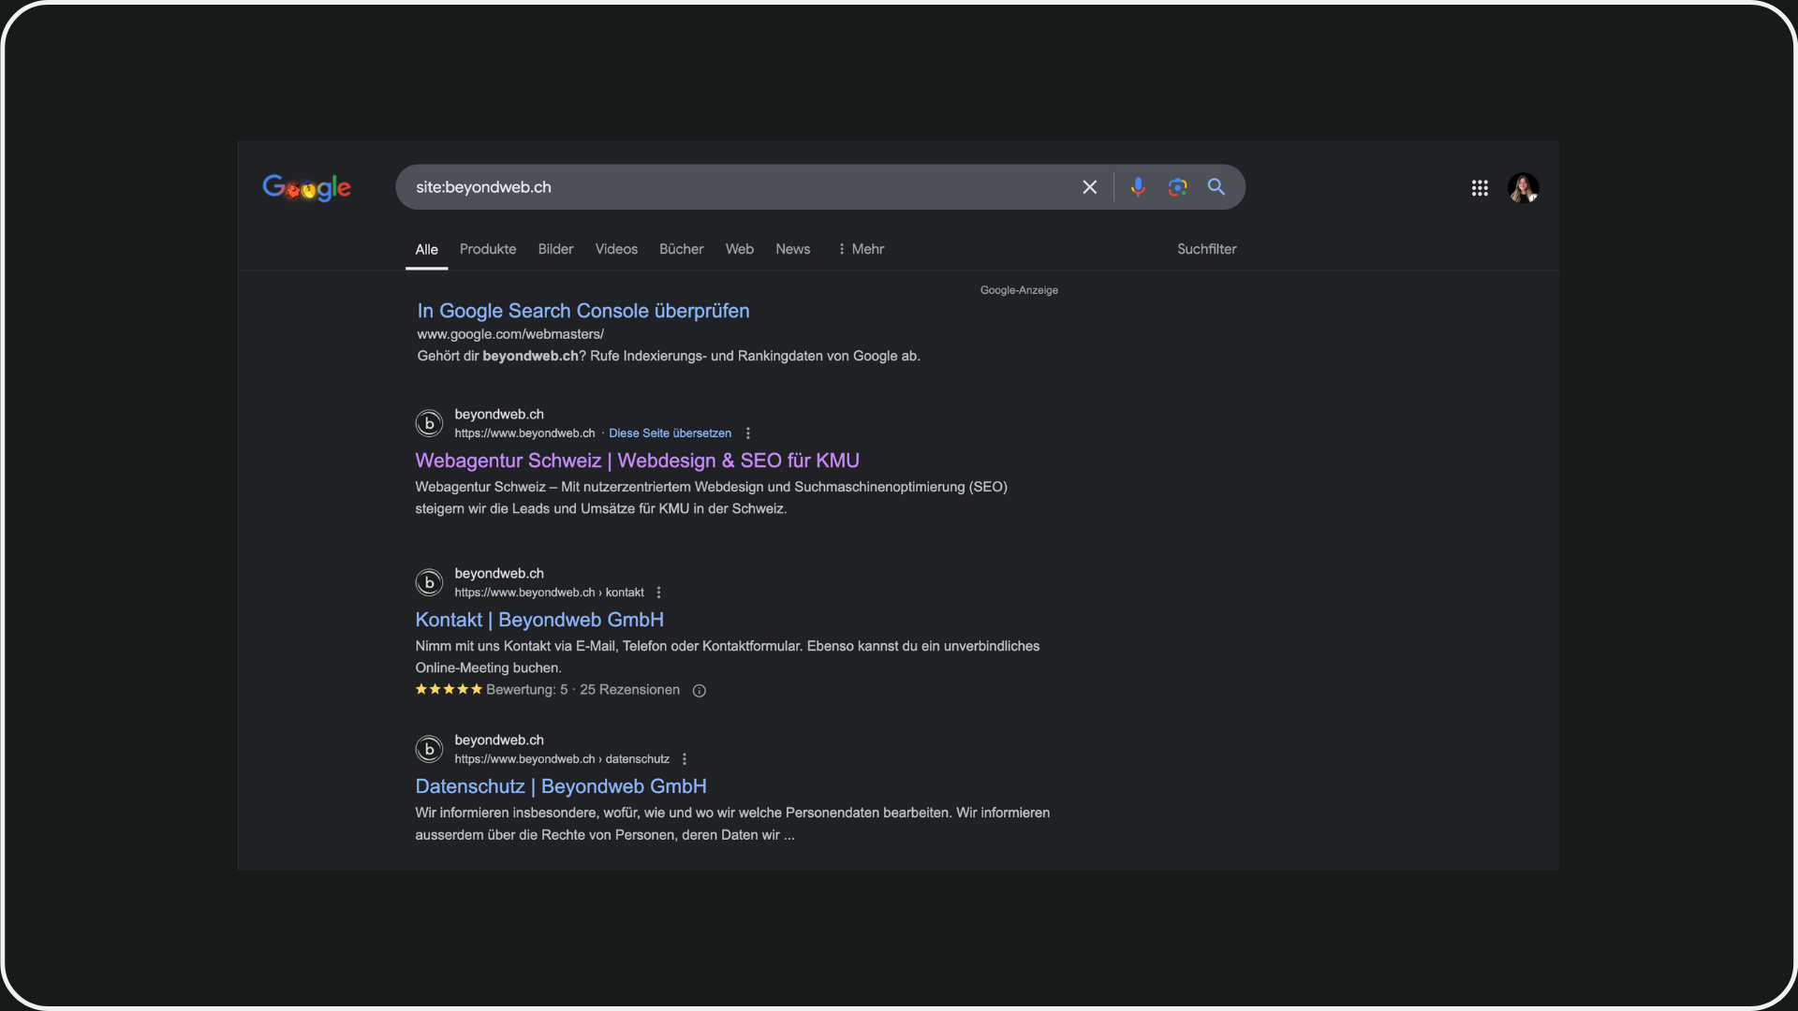Click the beyondweb favicon of Webagentur result
The image size is (1798, 1011).
429,423
